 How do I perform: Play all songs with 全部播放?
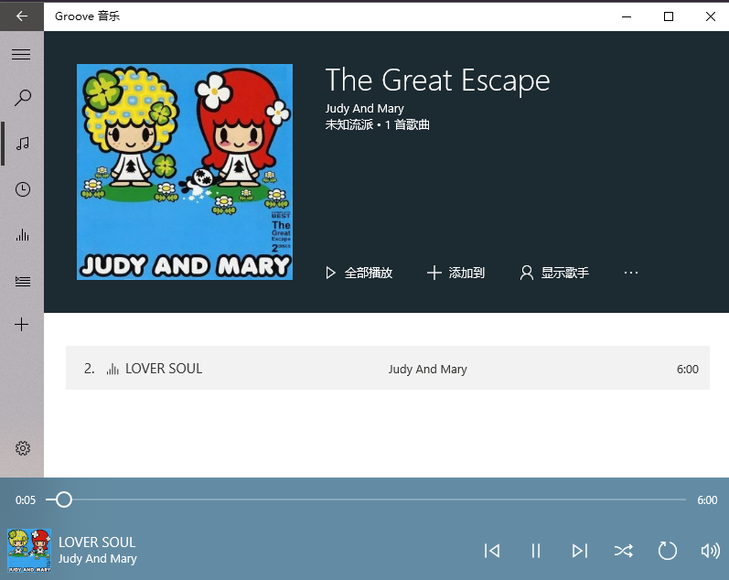[x=359, y=273]
